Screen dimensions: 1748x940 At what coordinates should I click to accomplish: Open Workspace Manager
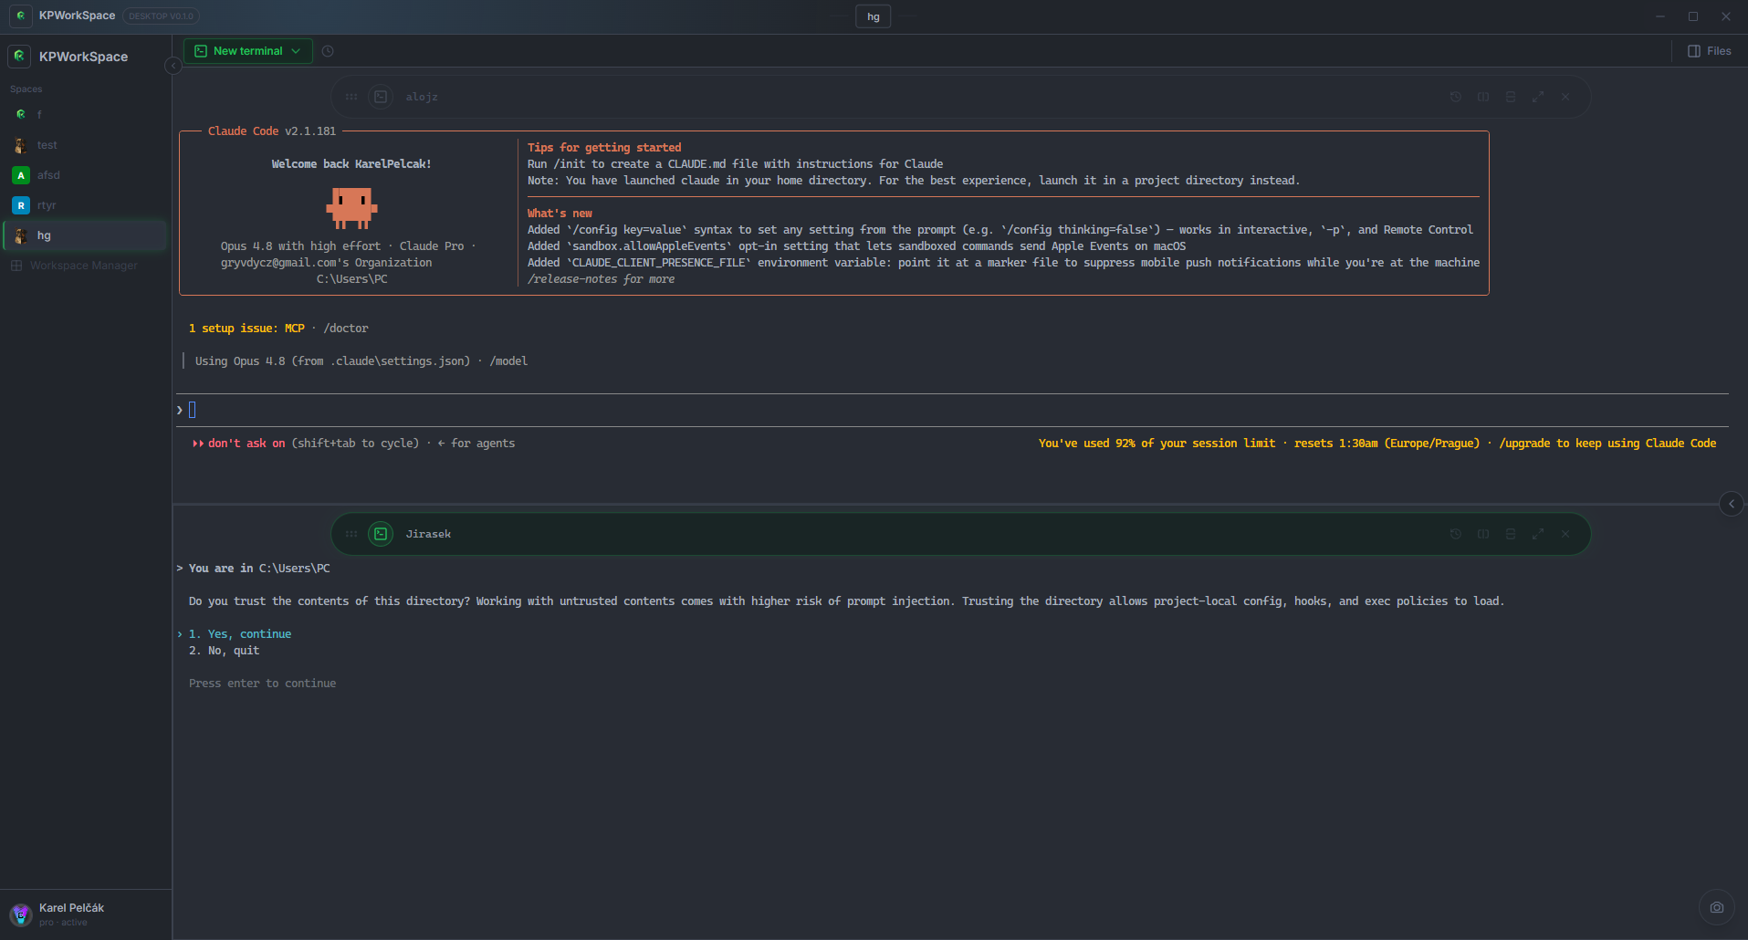(x=84, y=266)
